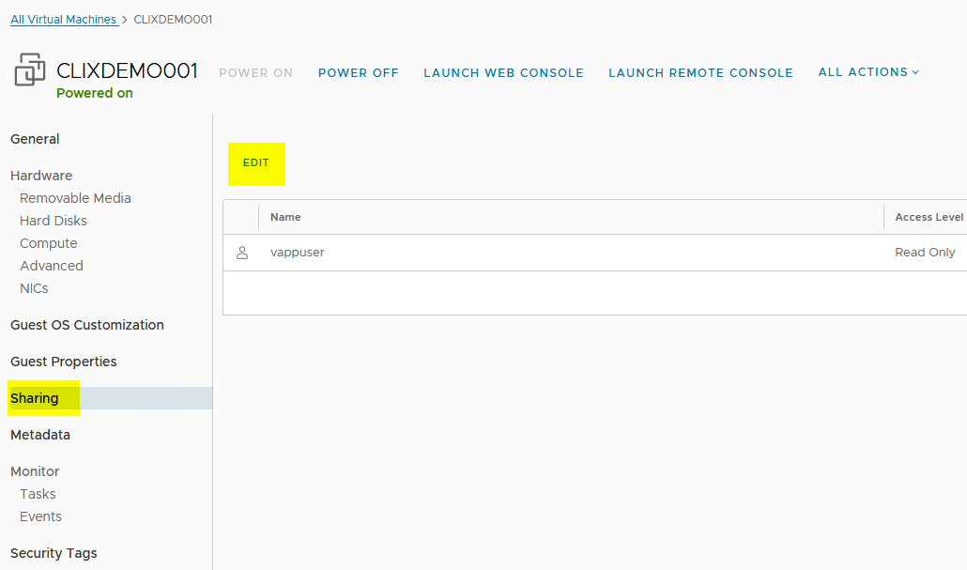Open Guest Properties section

click(64, 362)
